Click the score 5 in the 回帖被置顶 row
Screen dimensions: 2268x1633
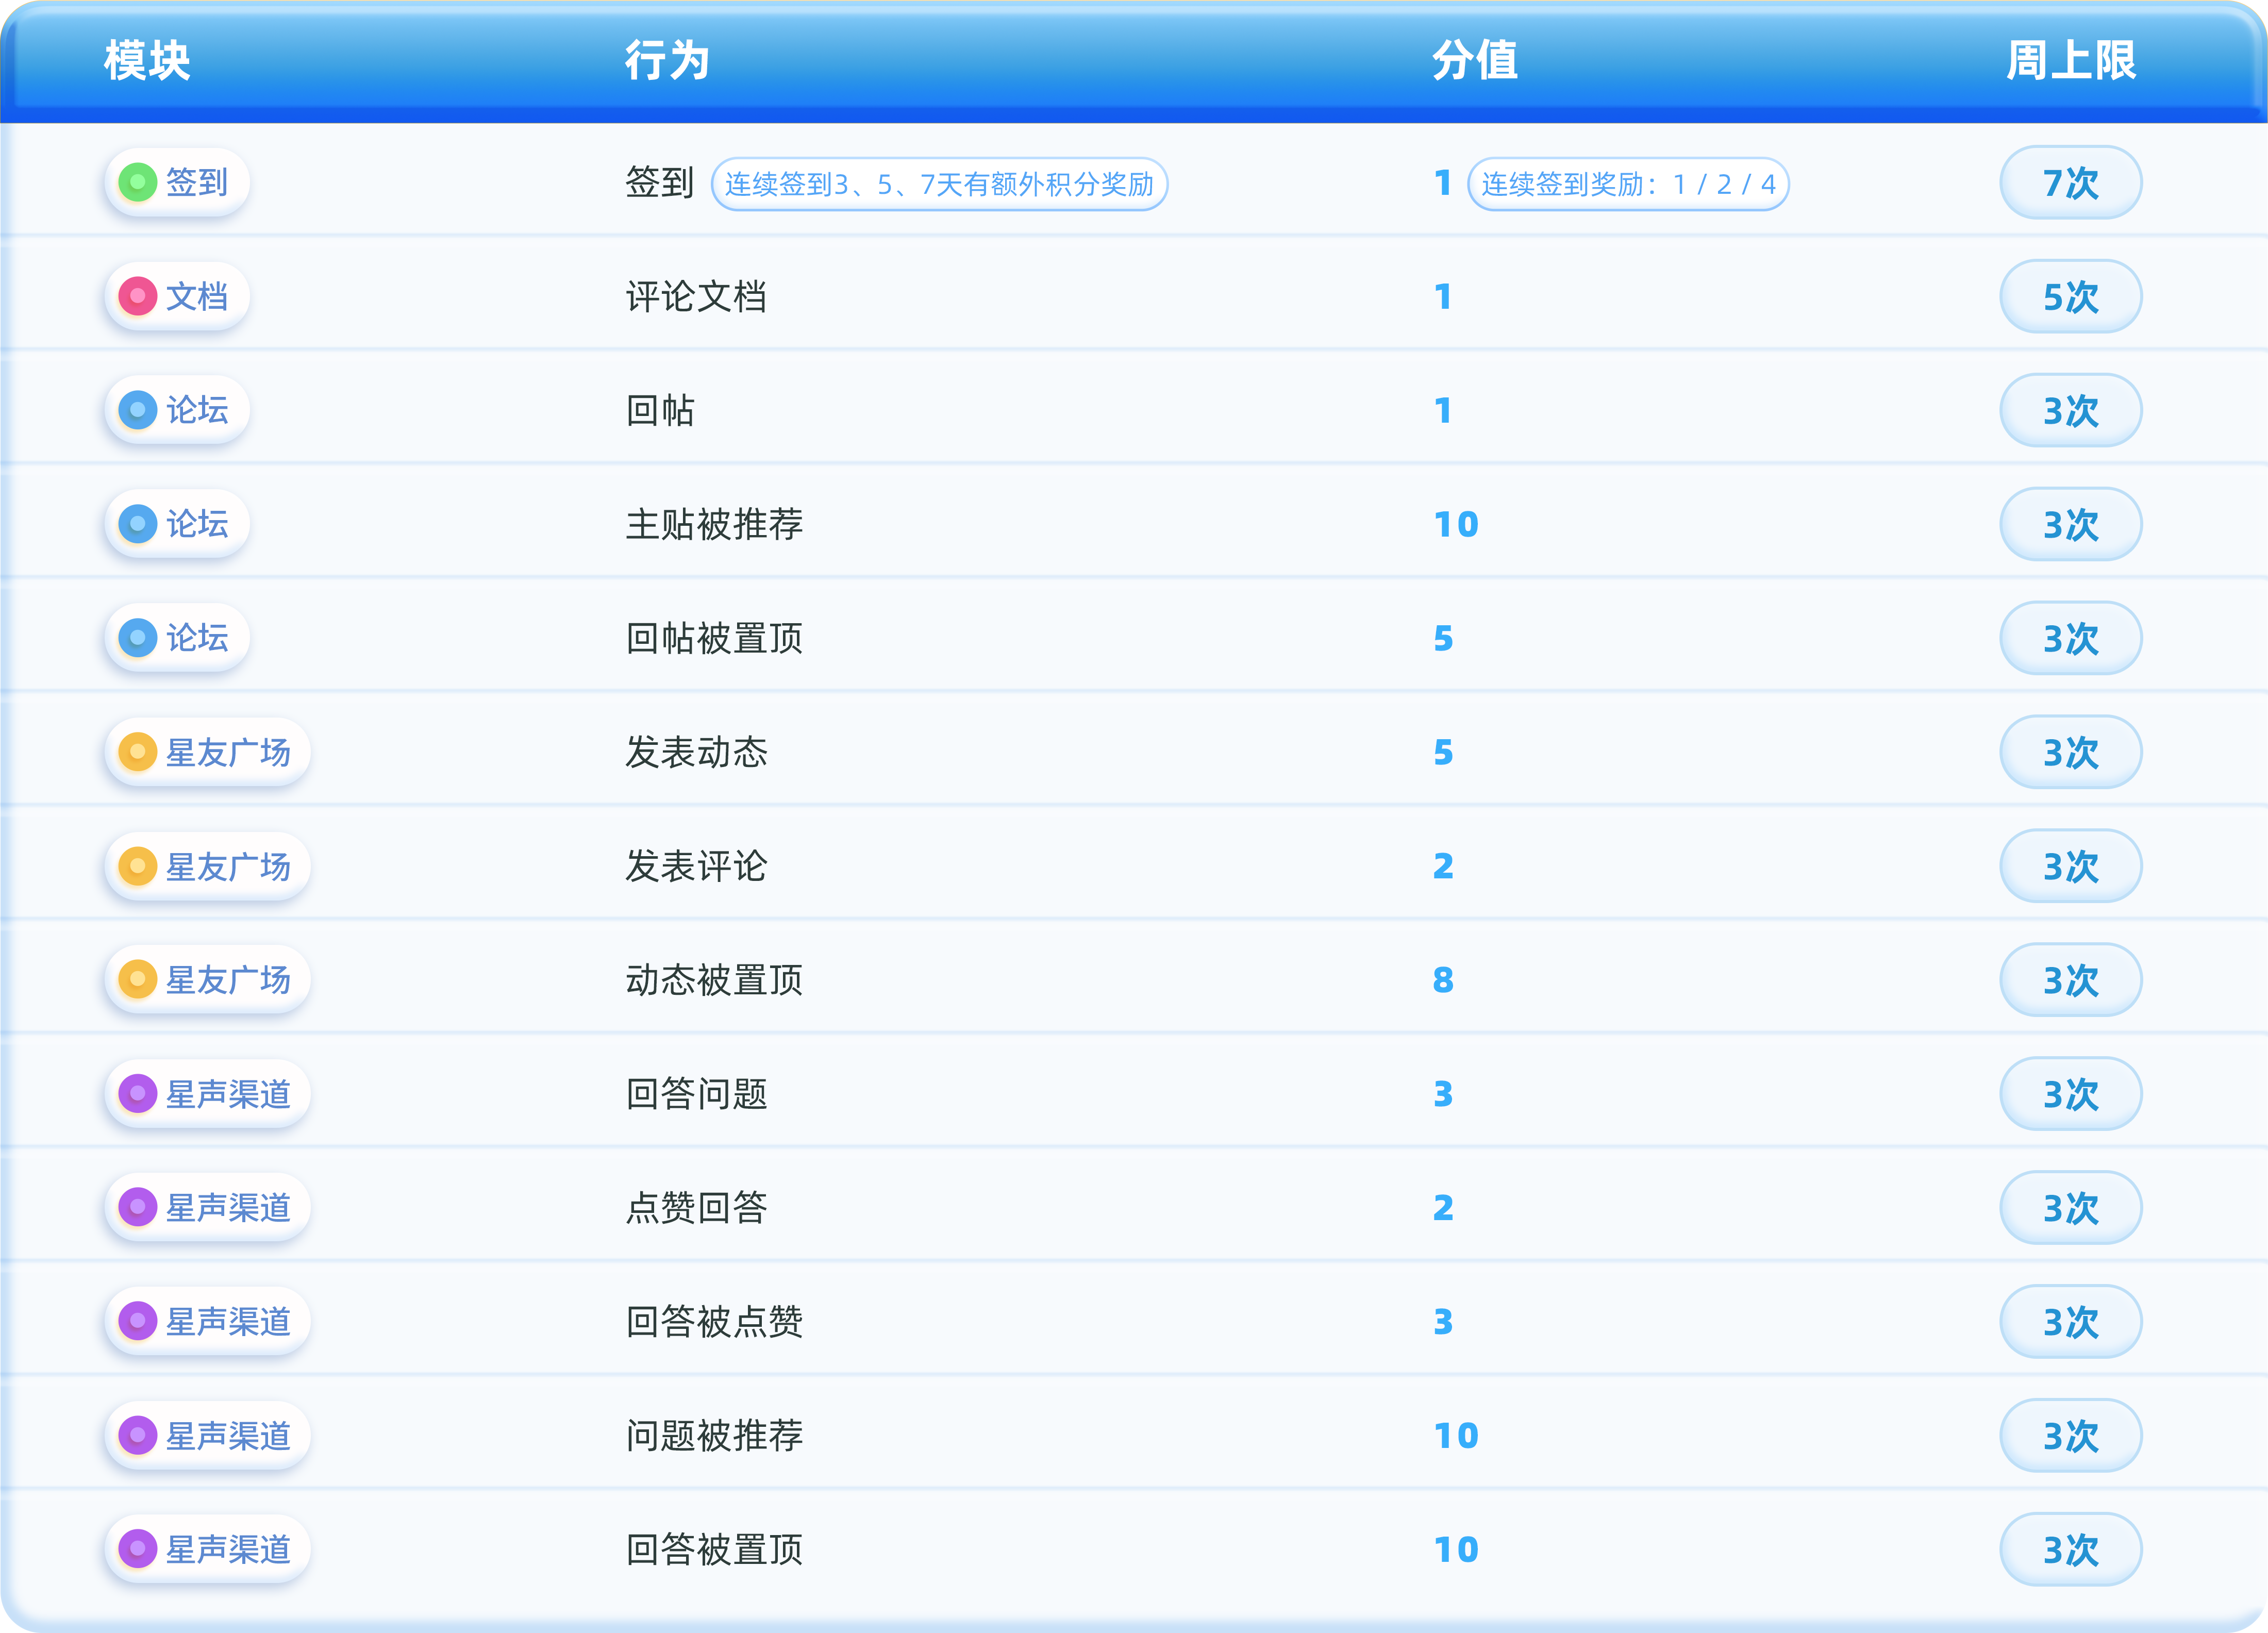tap(1443, 639)
